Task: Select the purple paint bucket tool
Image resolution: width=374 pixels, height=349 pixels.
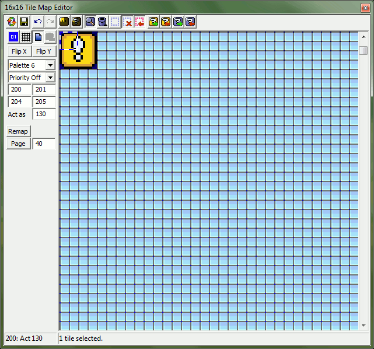Action: click(103, 22)
